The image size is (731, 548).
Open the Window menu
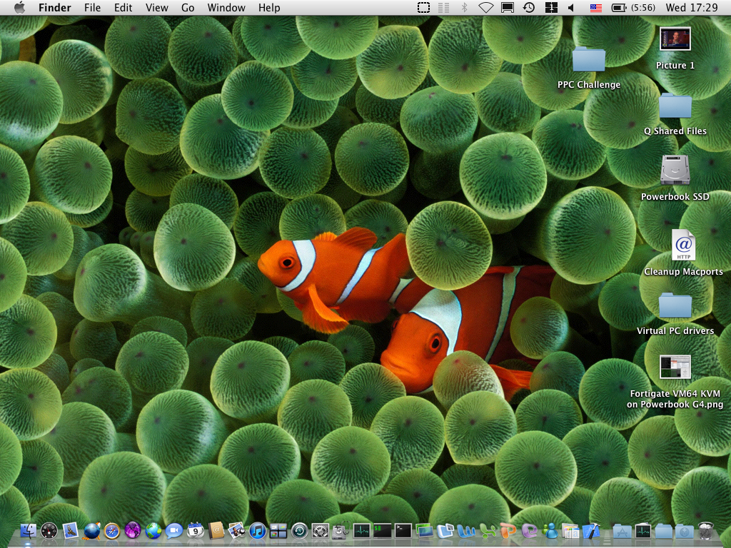(226, 7)
